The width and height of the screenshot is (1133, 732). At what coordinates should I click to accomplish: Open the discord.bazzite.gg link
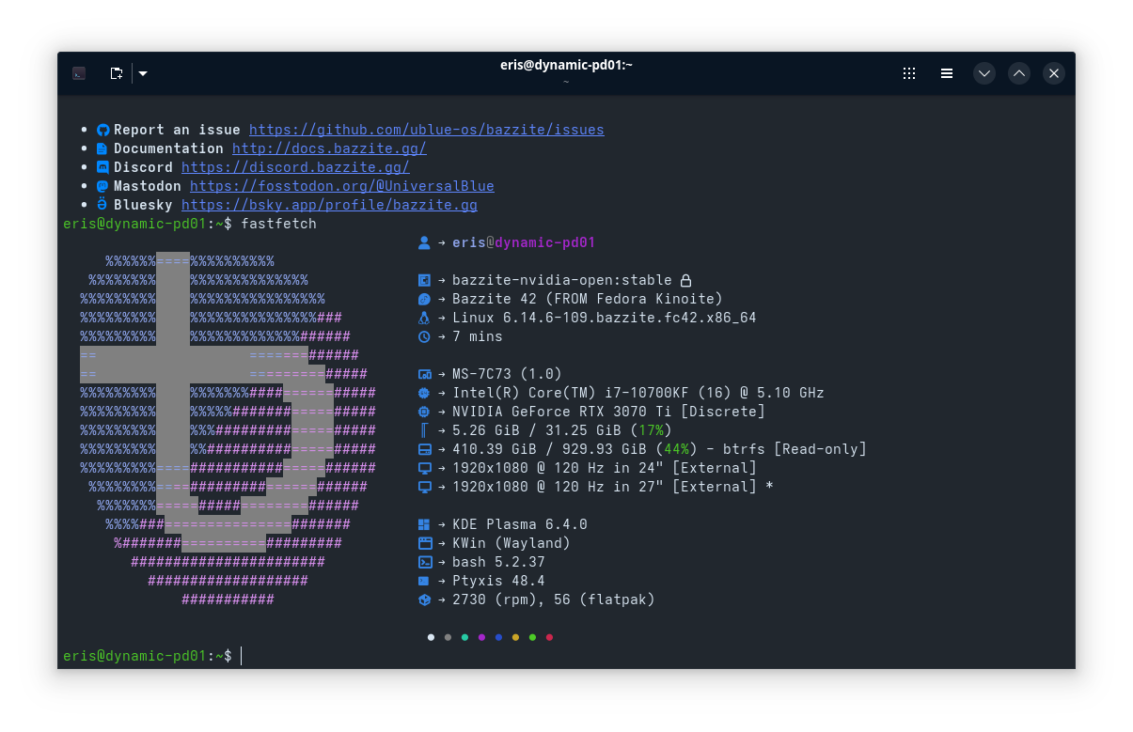pos(295,167)
